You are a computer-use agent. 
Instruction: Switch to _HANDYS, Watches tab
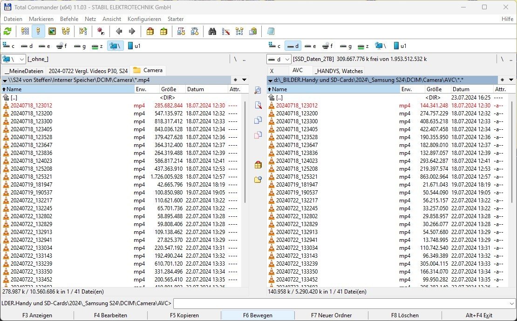pos(339,71)
